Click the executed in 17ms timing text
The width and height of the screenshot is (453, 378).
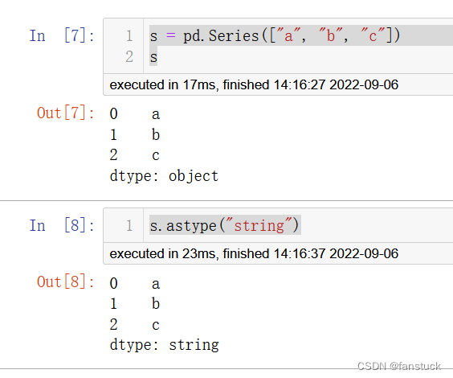pyautogui.click(x=254, y=85)
